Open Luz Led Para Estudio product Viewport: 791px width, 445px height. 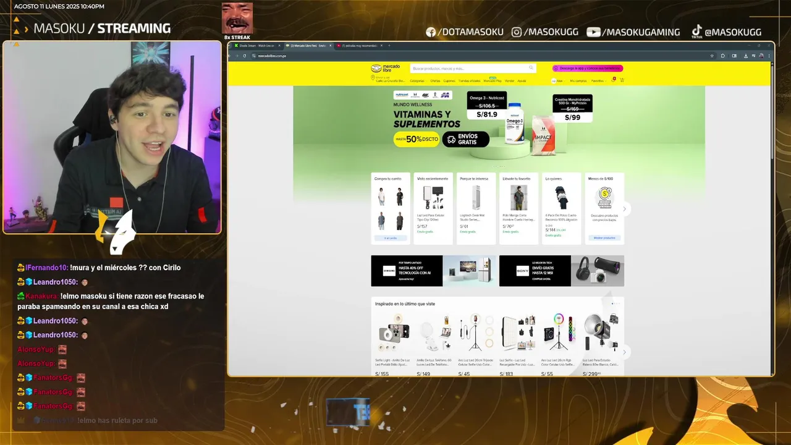click(600, 343)
